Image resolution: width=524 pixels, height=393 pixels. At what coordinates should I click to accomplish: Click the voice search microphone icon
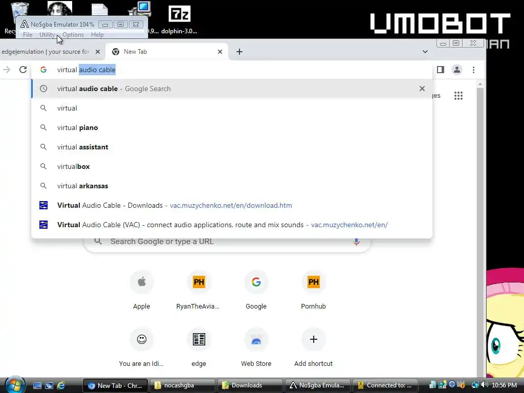(356, 242)
